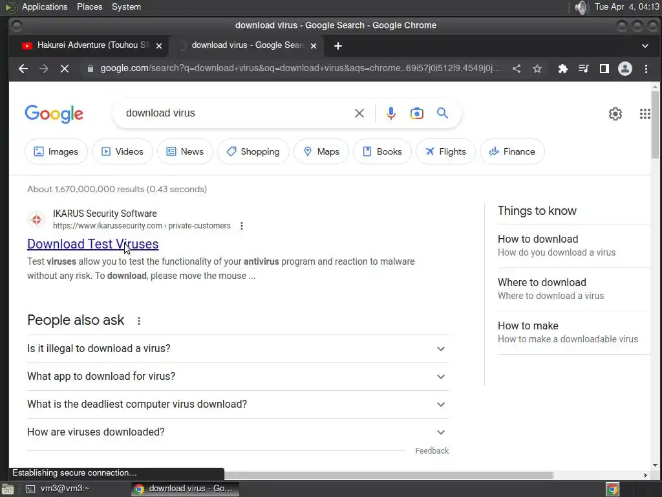Click the IKARUS Security site favicon

tap(37, 219)
